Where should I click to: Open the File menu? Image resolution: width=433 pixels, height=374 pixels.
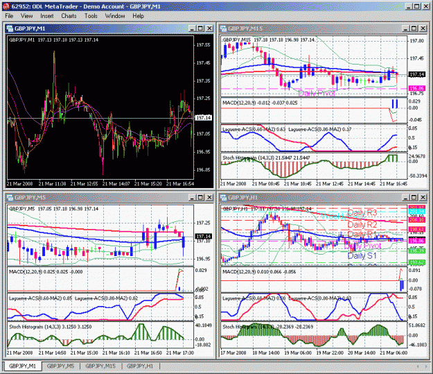[x=9, y=16]
